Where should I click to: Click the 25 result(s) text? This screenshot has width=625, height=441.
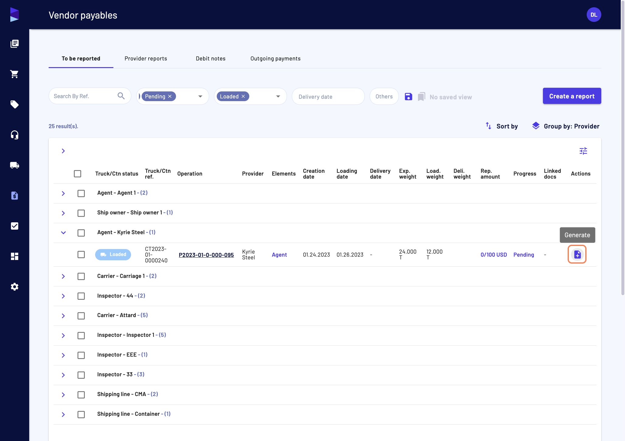point(63,126)
